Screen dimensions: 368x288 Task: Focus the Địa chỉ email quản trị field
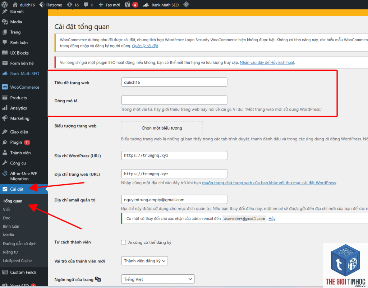[x=174, y=200]
